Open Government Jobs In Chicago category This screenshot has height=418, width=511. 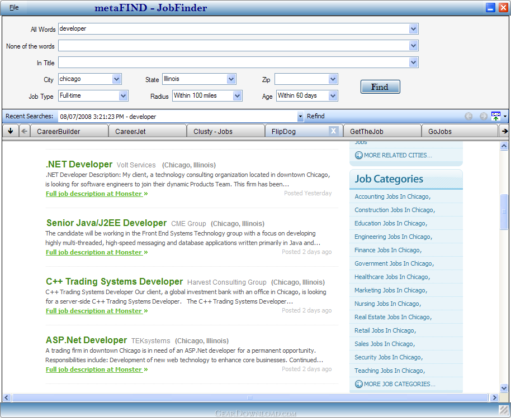tap(394, 263)
